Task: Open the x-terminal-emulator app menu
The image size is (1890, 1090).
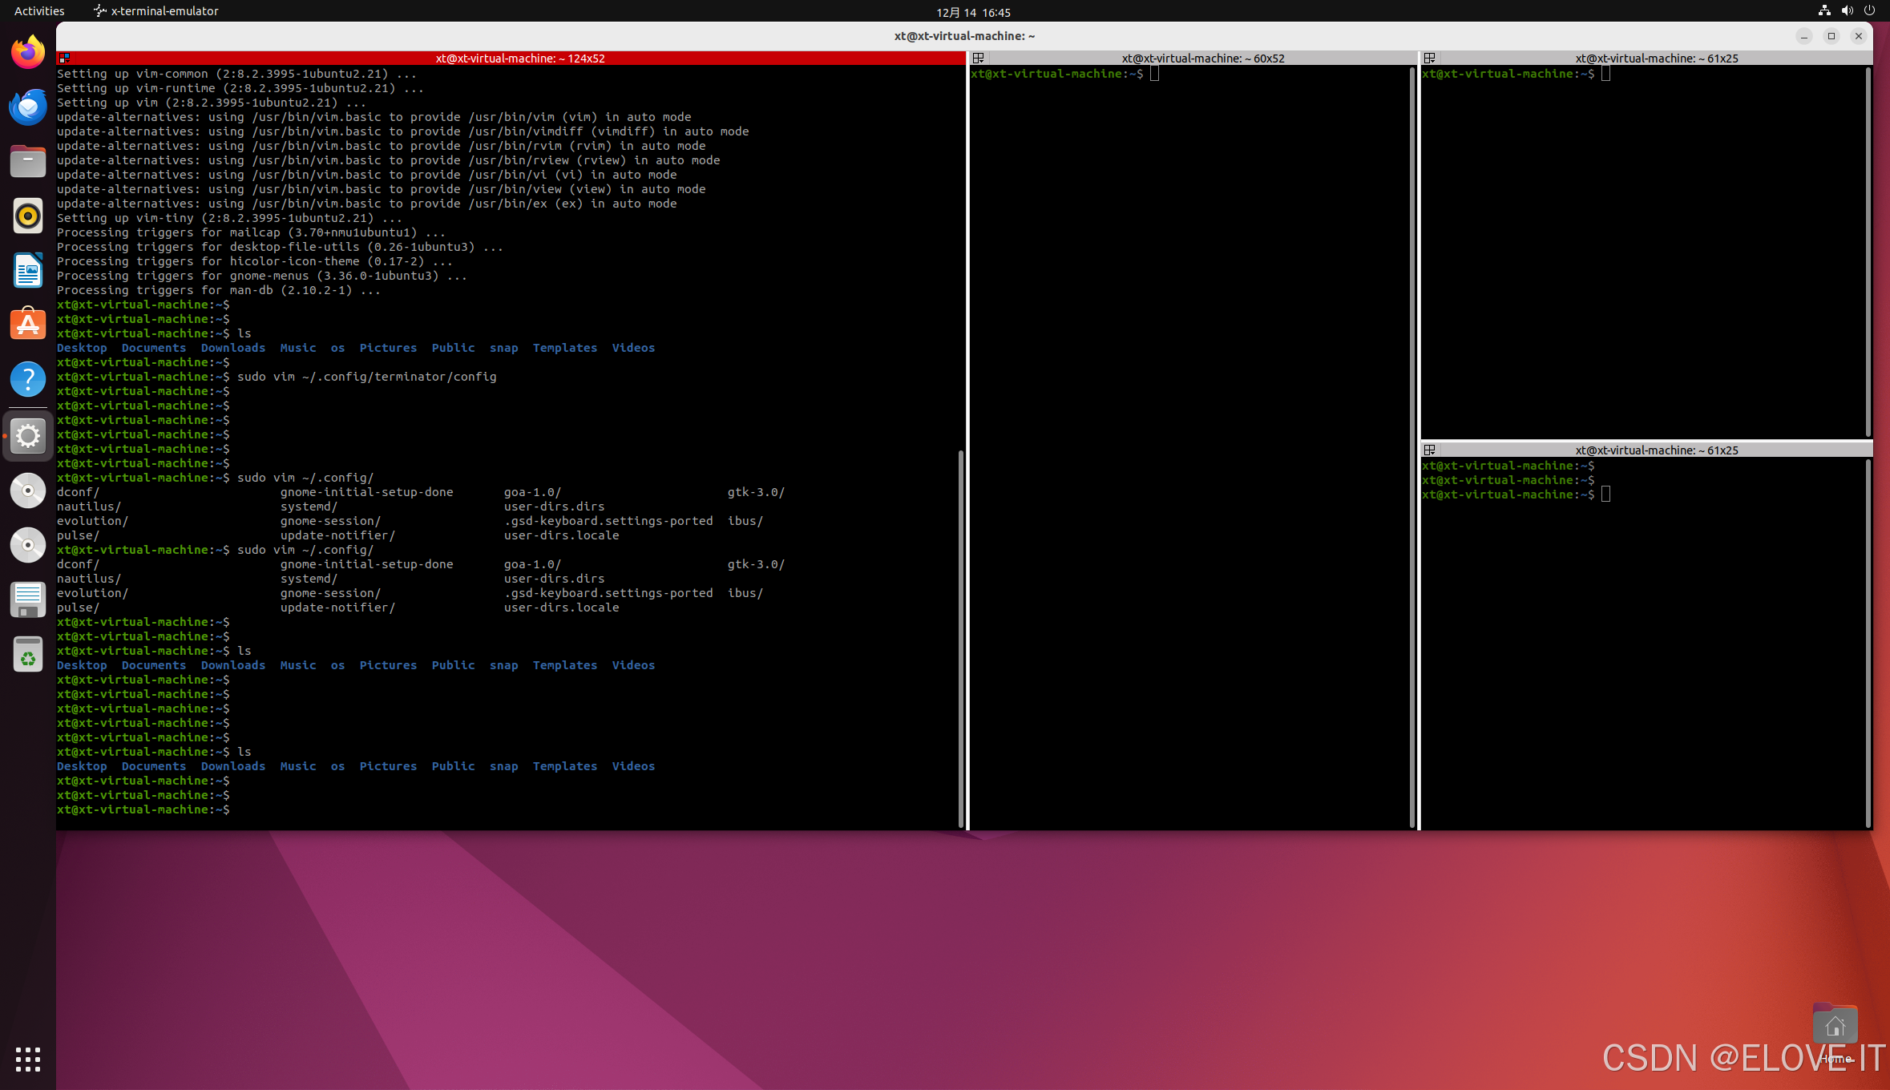Action: [156, 11]
